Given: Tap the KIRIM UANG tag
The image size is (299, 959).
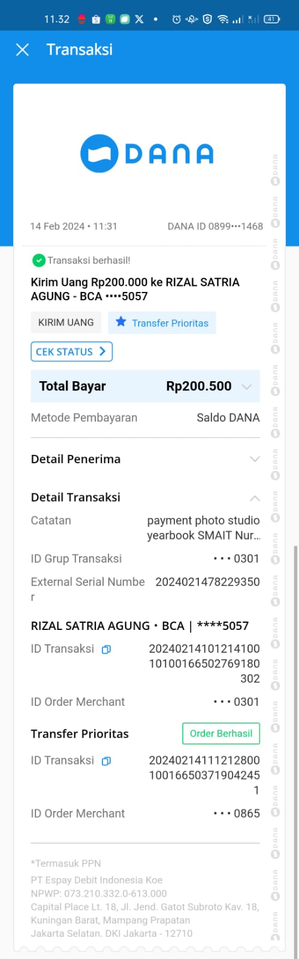Looking at the screenshot, I should tap(66, 322).
